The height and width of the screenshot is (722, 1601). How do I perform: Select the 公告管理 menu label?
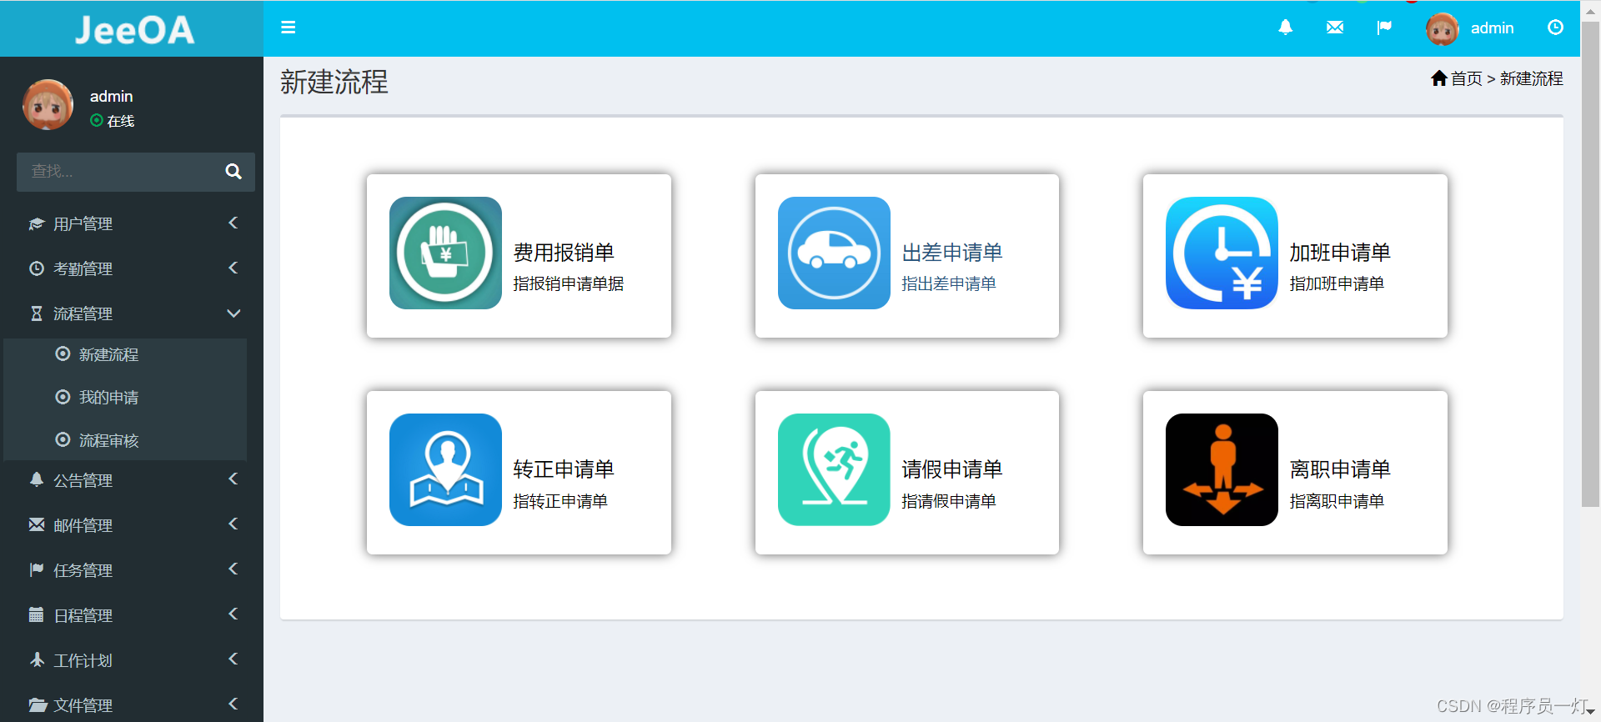point(83,480)
